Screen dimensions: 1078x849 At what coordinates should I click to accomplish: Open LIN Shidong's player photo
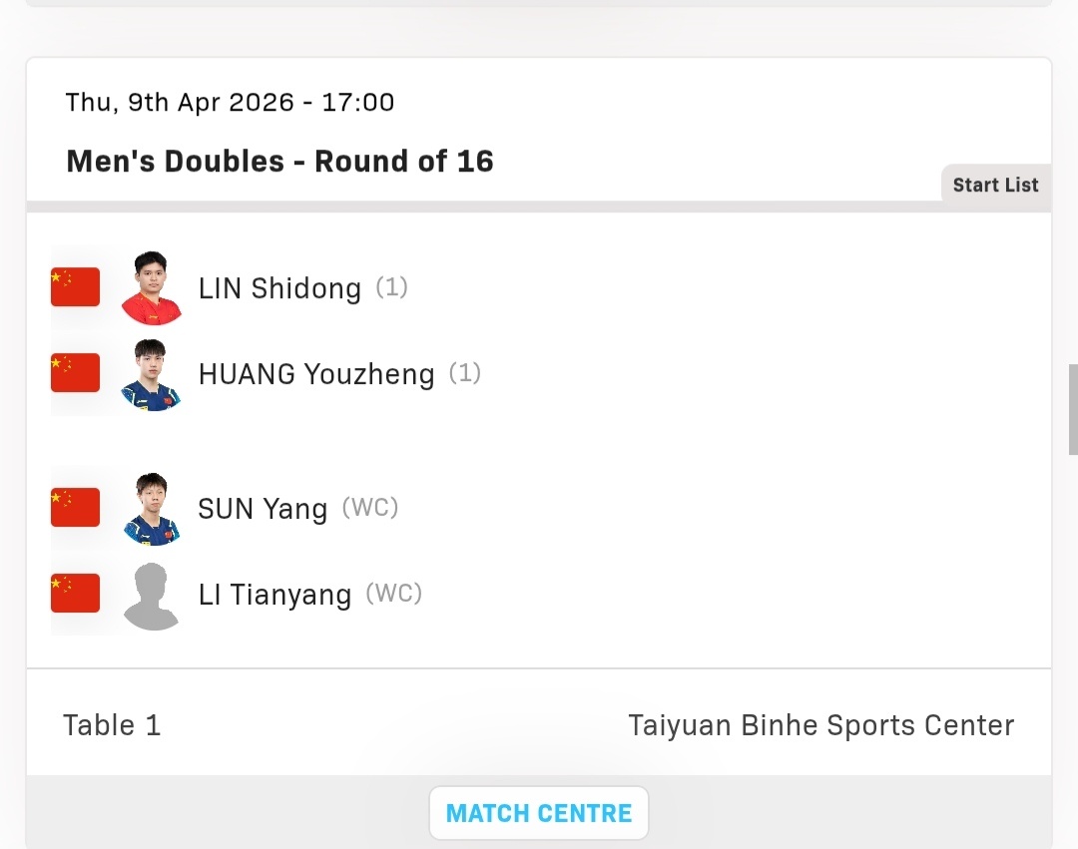152,287
